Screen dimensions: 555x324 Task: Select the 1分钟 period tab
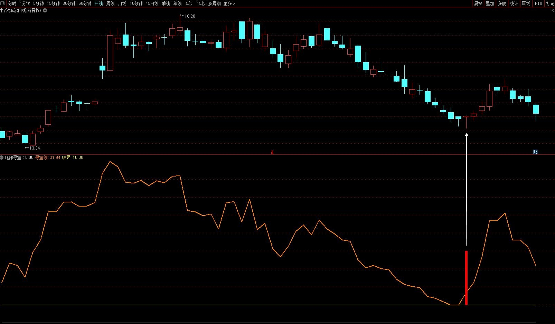click(x=25, y=3)
